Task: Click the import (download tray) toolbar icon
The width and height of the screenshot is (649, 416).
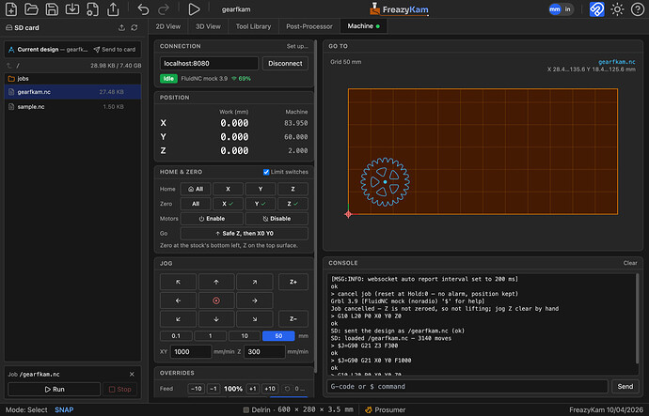Action: [72, 9]
